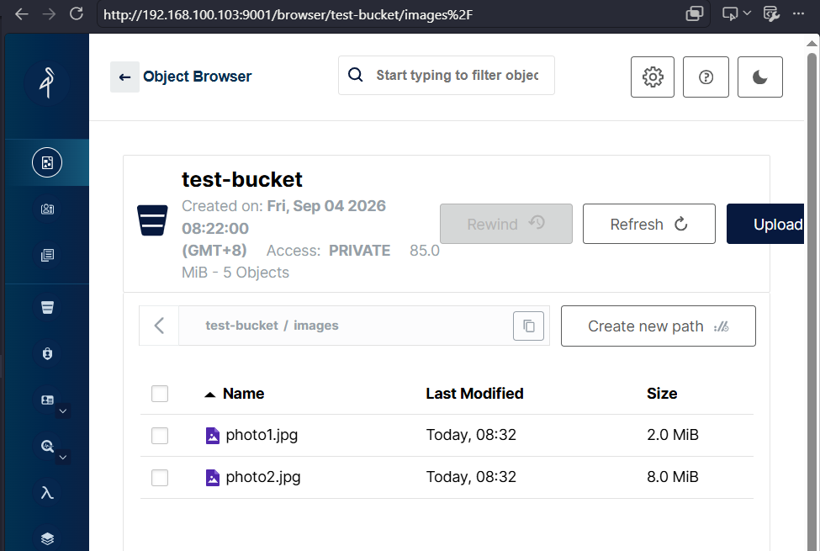
Task: Click the MinIO logo in the sidebar
Action: click(47, 82)
